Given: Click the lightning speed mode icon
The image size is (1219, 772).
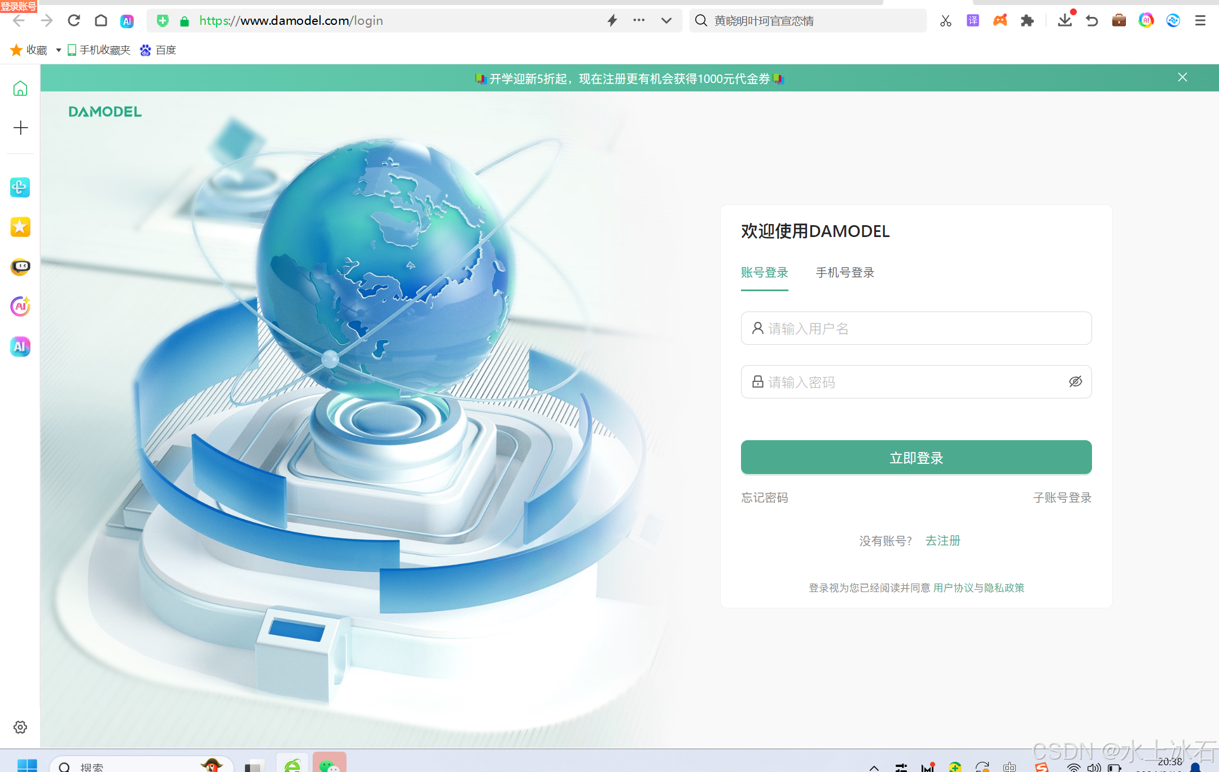Looking at the screenshot, I should point(612,21).
